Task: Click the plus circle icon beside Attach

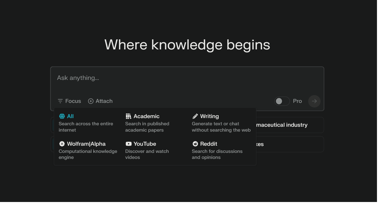Action: pyautogui.click(x=91, y=101)
